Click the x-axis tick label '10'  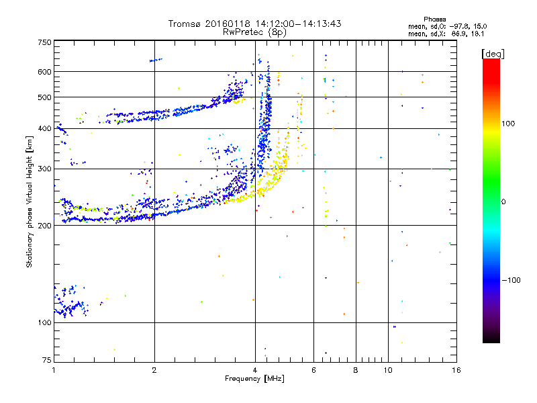[388, 370]
